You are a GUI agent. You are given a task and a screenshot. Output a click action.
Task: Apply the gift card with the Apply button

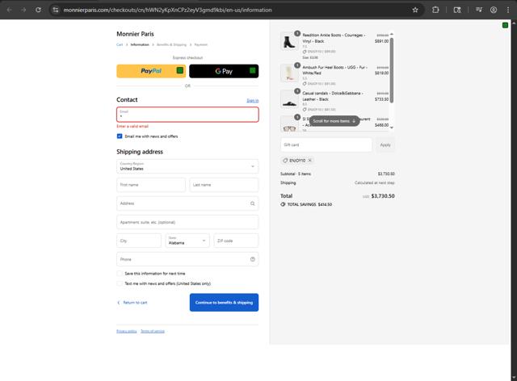pos(385,145)
